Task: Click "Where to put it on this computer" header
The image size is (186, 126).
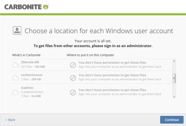Action: [x=90, y=55]
